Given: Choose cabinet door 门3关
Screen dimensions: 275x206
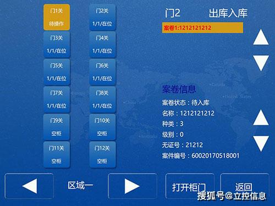Looking at the screenshot, I should 57,44.
